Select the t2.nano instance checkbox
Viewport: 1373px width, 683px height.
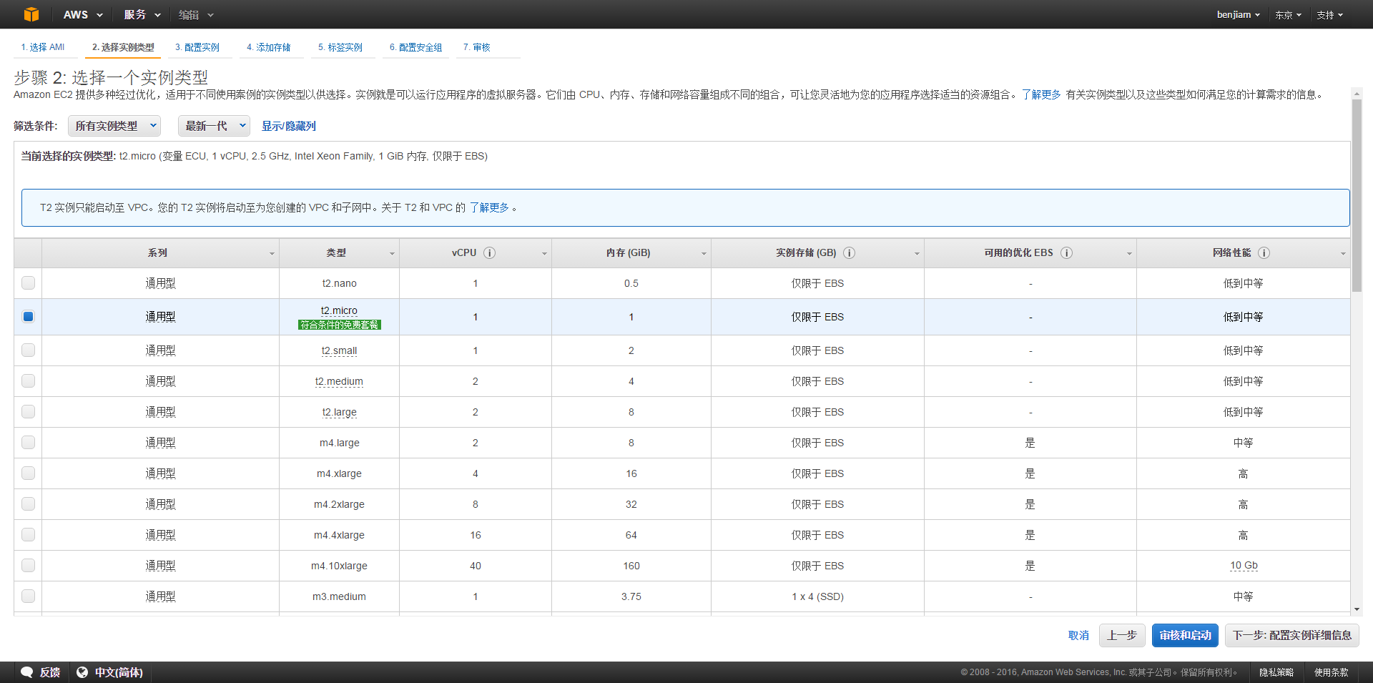(28, 282)
